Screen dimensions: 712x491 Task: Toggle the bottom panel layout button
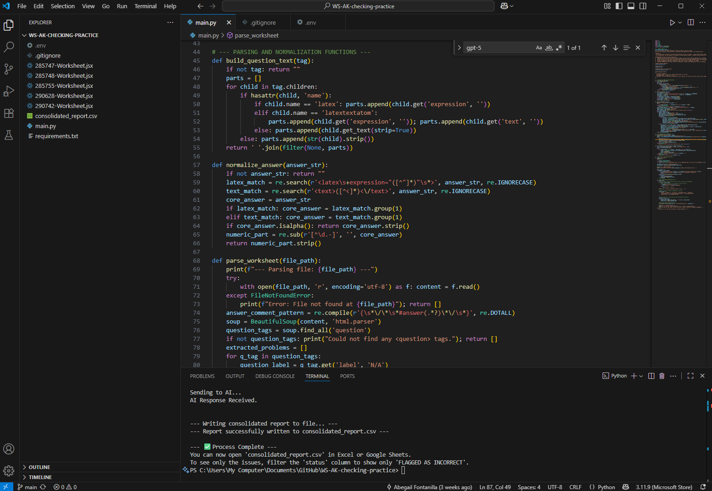coord(631,6)
